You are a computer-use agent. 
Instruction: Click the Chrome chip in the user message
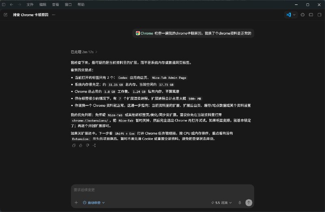[145, 33]
